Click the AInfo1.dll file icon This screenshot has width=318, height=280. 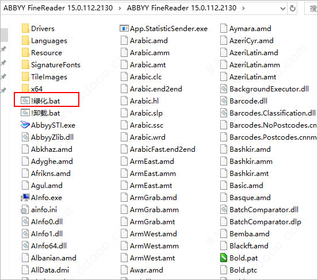tap(25, 233)
